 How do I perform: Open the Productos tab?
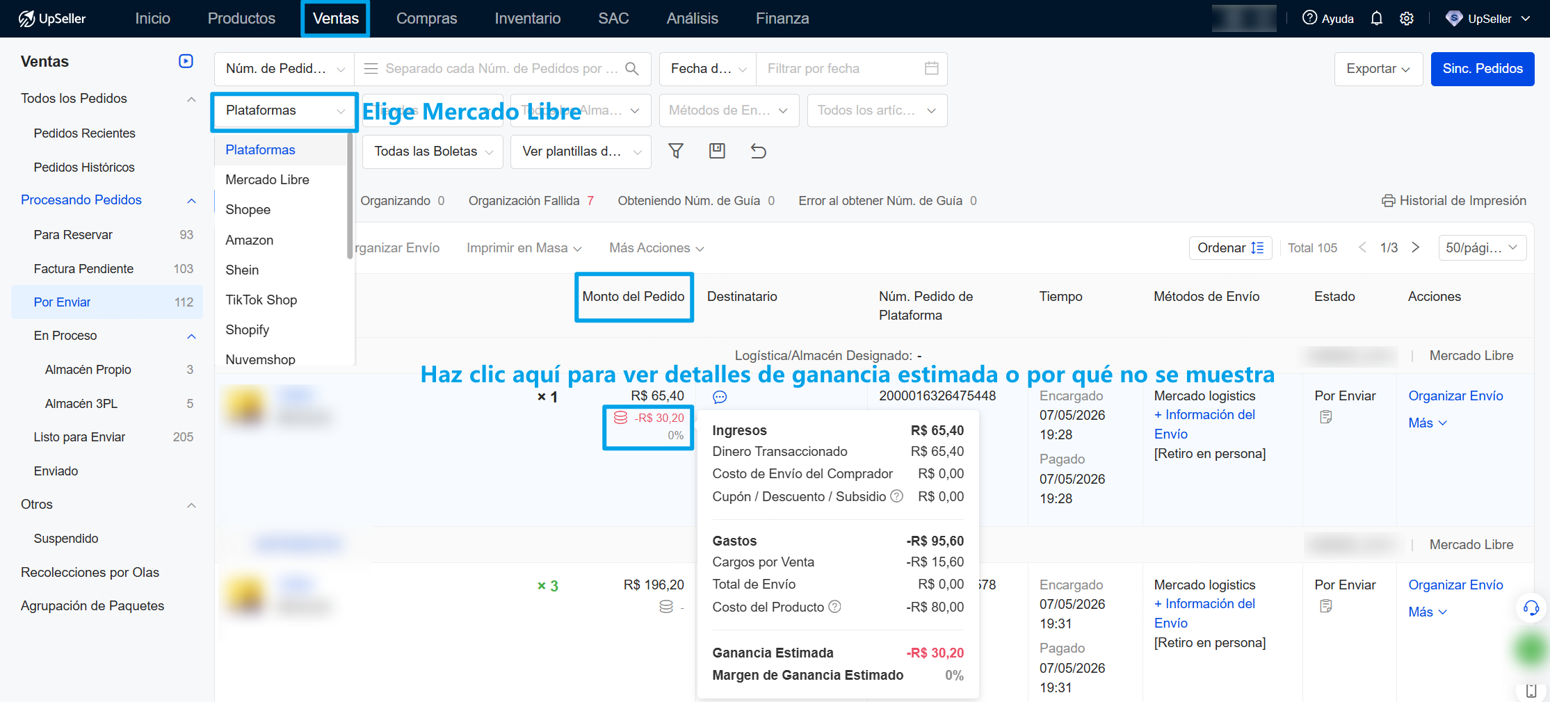(241, 19)
